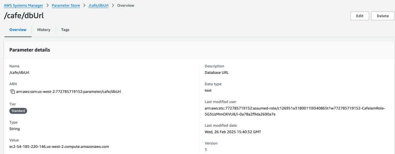
Task: Copy the parameter ARN using the copy icon
Action: click(12, 91)
